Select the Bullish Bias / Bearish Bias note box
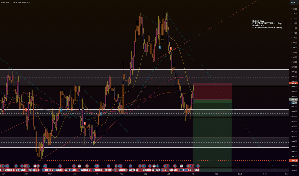This screenshot has width=299, height=176. [x=269, y=24]
